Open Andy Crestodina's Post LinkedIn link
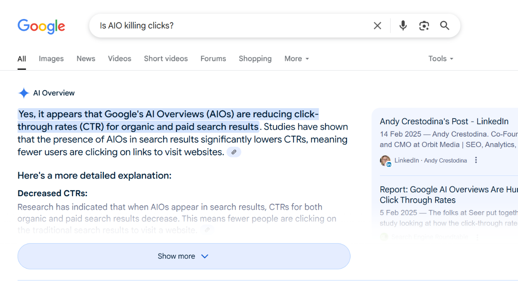518x291 pixels. 444,122
